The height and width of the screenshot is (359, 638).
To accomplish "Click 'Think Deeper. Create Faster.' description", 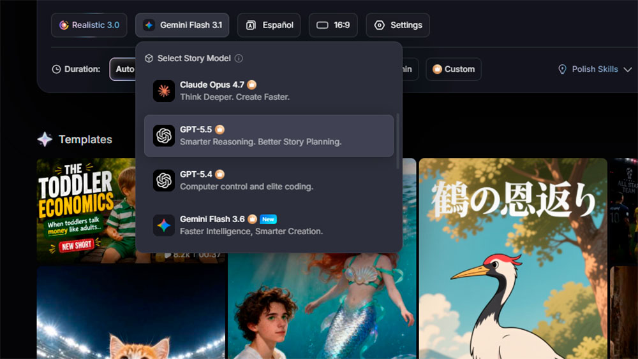I will 235,97.
